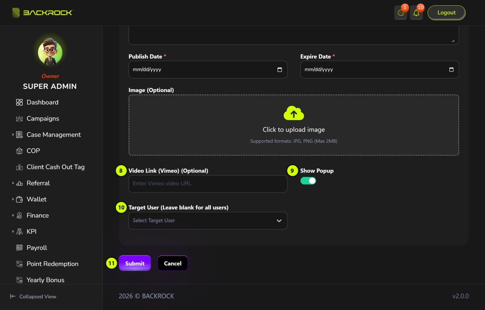Click the image upload drop zone

[294, 125]
